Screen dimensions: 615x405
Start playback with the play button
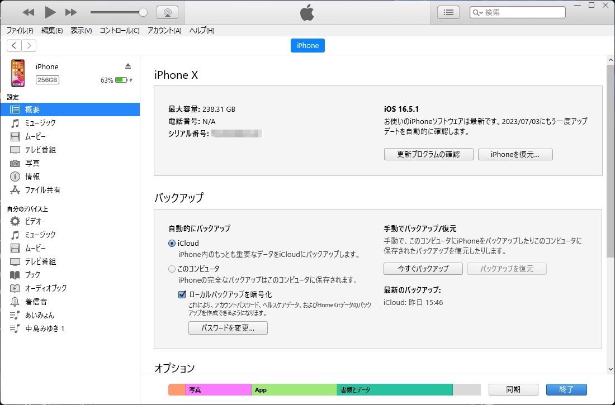pyautogui.click(x=50, y=12)
